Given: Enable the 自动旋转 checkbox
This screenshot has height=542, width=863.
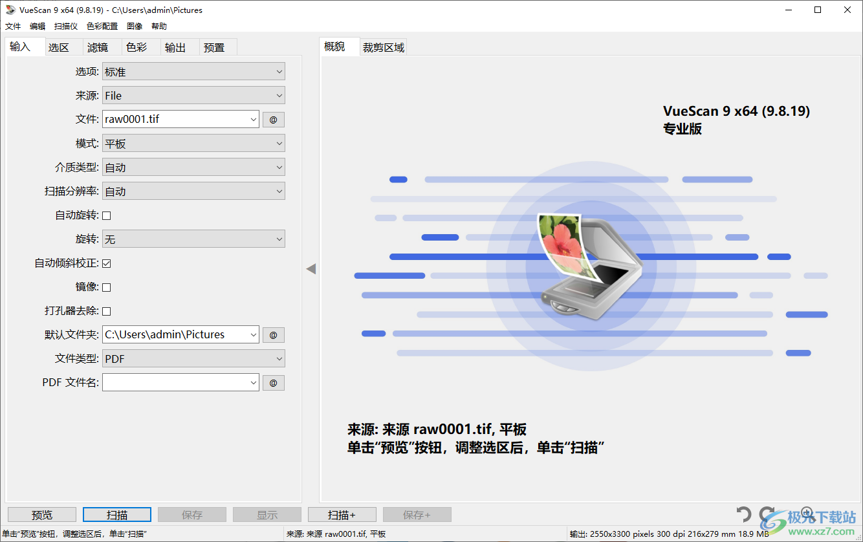Looking at the screenshot, I should click(106, 215).
